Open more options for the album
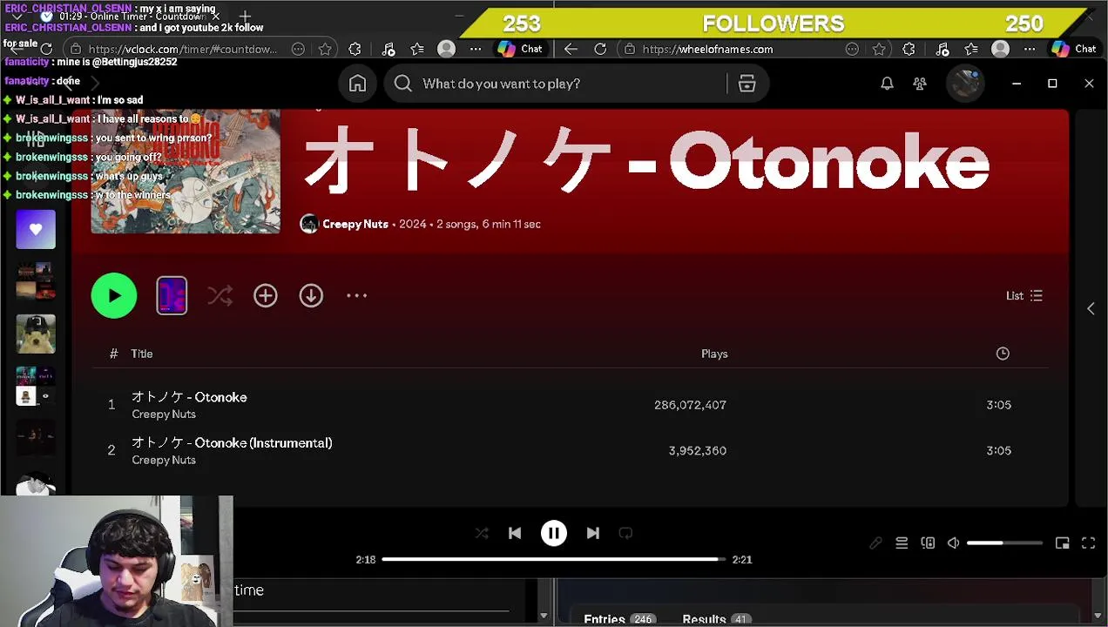 356,296
